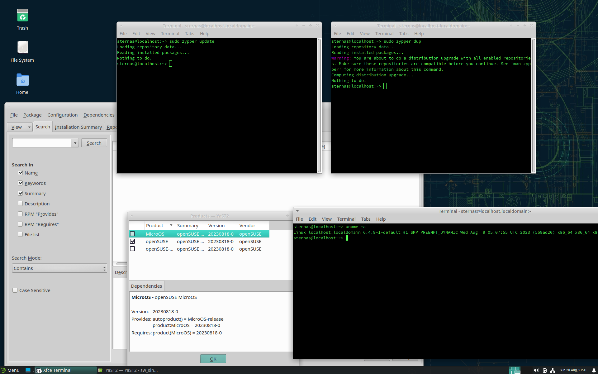The image size is (598, 374).
Task: Switch to Installation Summary tab
Action: (78, 127)
